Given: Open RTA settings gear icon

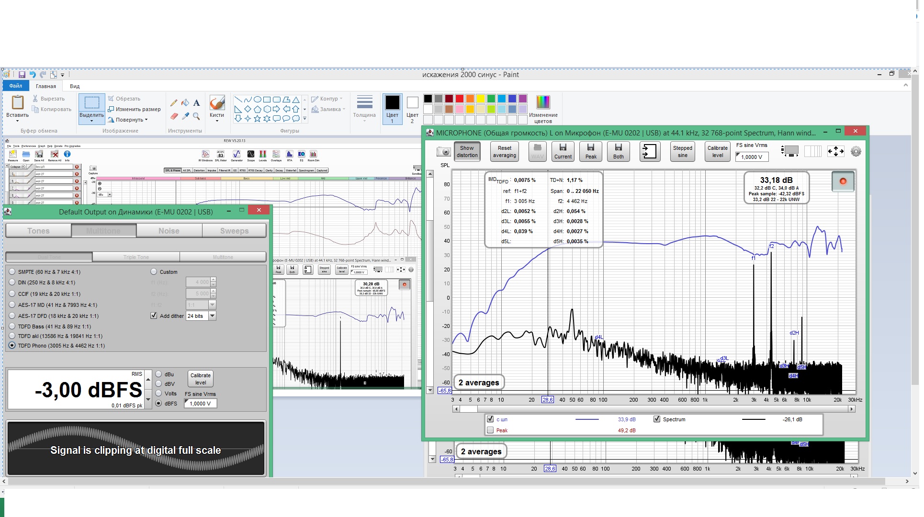Looking at the screenshot, I should pyautogui.click(x=856, y=152).
